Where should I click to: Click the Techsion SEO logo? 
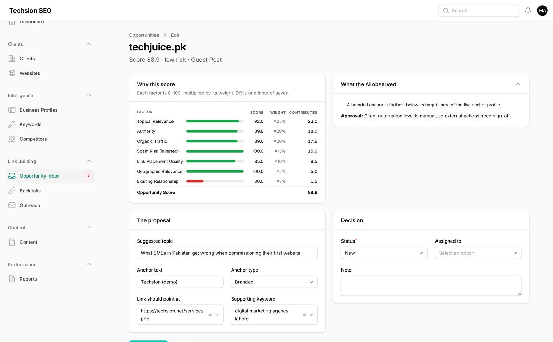pos(30,11)
